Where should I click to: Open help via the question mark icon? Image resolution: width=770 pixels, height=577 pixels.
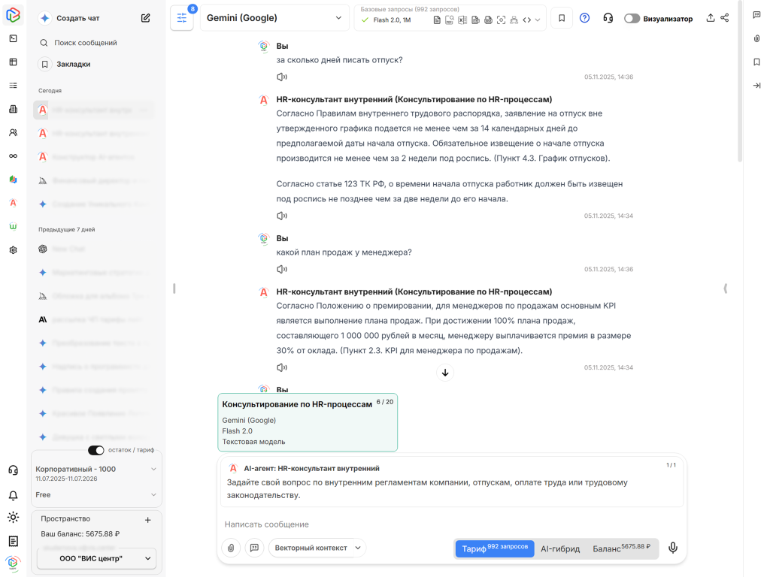(x=584, y=18)
